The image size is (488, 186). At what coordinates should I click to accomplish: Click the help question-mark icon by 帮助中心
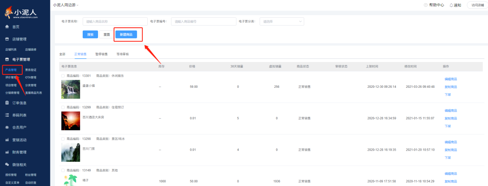(426, 5)
